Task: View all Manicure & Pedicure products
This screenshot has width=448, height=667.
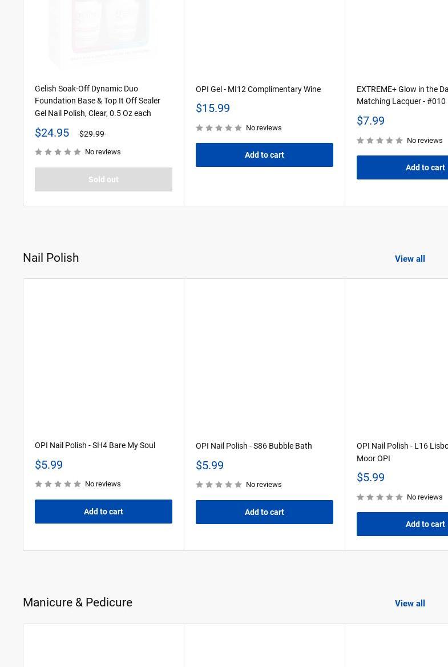Action: (x=410, y=604)
